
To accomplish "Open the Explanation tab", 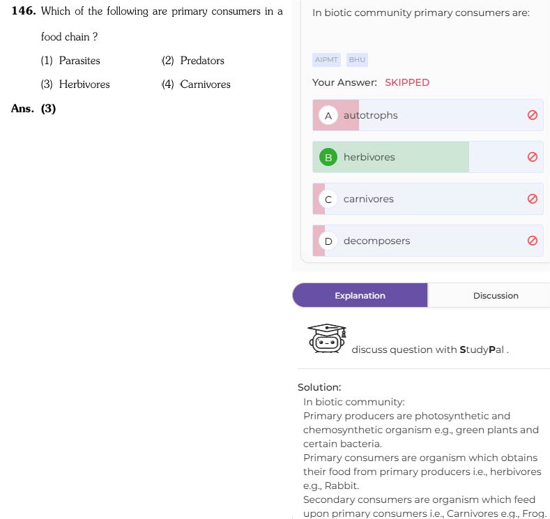I will (360, 296).
